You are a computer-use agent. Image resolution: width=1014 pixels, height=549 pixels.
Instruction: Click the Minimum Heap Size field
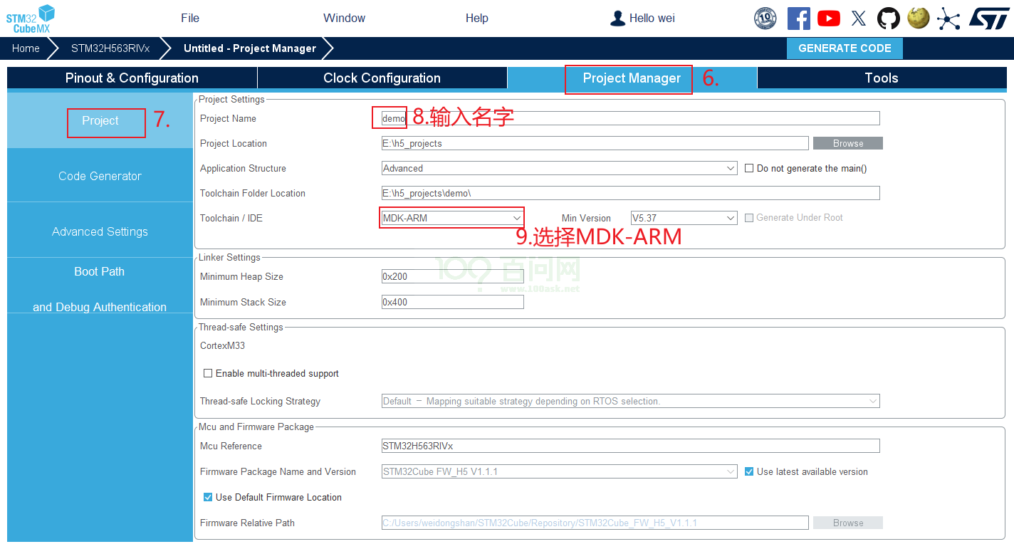453,276
